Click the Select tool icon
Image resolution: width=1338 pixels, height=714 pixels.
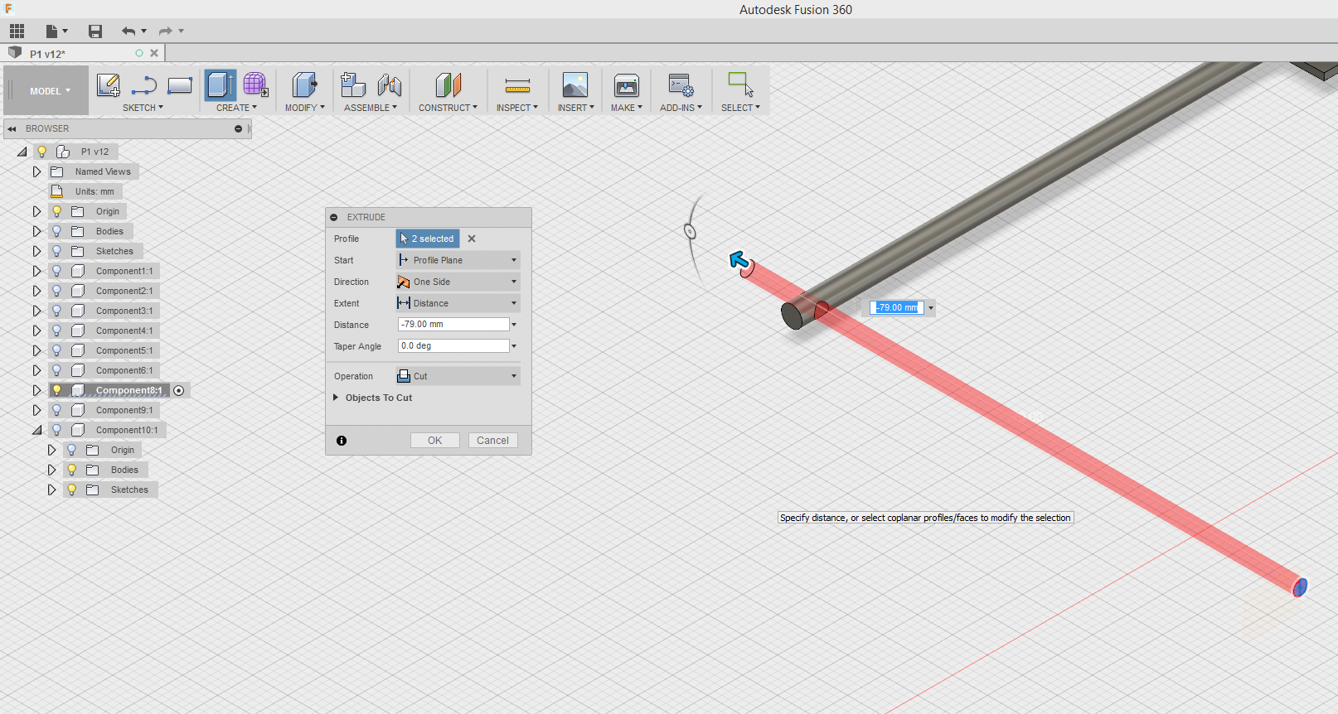(x=740, y=85)
